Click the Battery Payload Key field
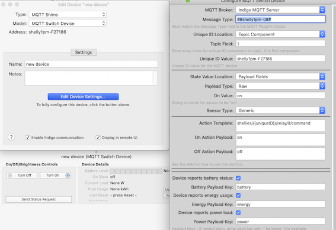 tap(280, 187)
